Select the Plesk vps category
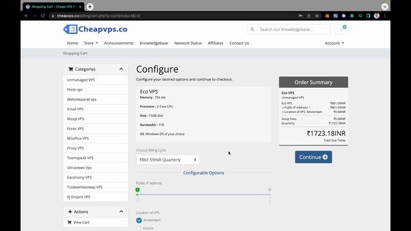This screenshot has height=231, width=411. pos(96,90)
